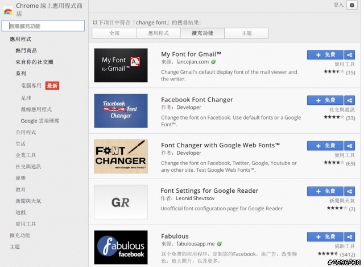The height and width of the screenshot is (267, 364).
Task: Click the red 最新 badge
Action: tap(52, 86)
